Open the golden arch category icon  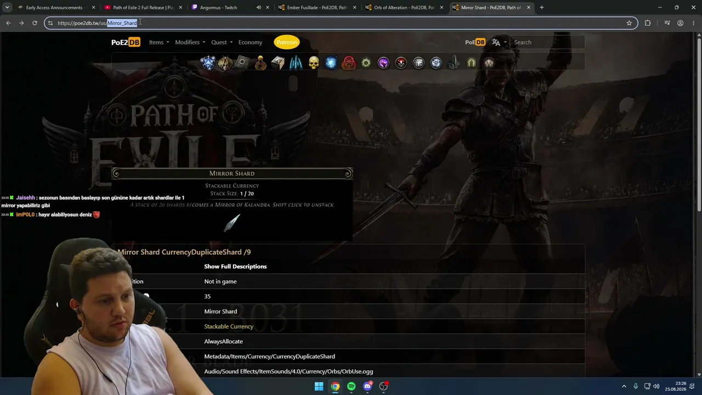click(x=471, y=63)
